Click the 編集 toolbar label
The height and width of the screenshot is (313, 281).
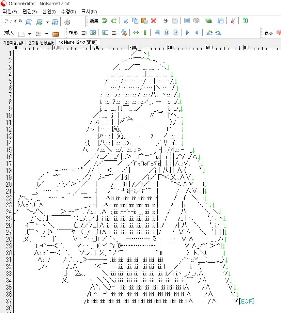[94, 21]
